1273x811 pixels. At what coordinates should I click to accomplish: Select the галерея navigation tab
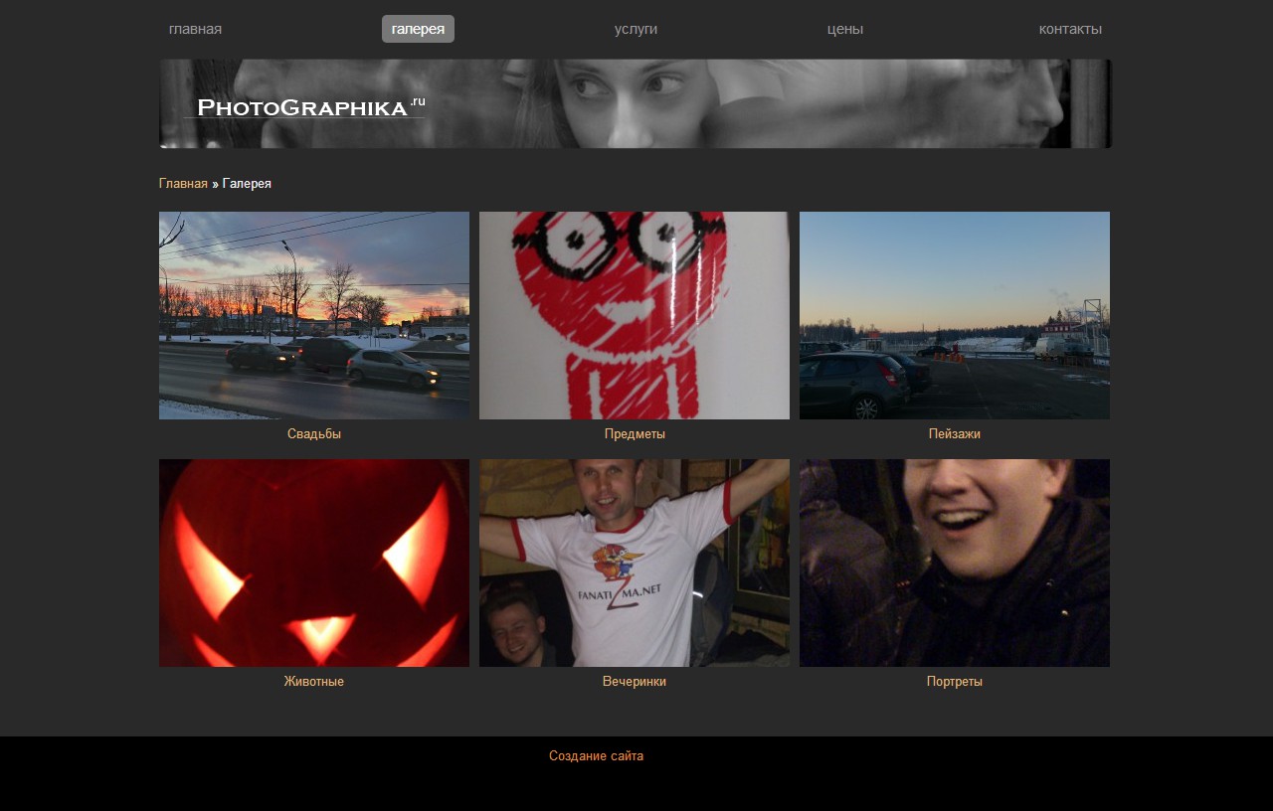(x=418, y=29)
